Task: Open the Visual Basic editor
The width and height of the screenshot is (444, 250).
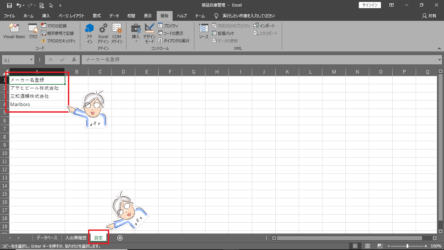Action: [14, 32]
